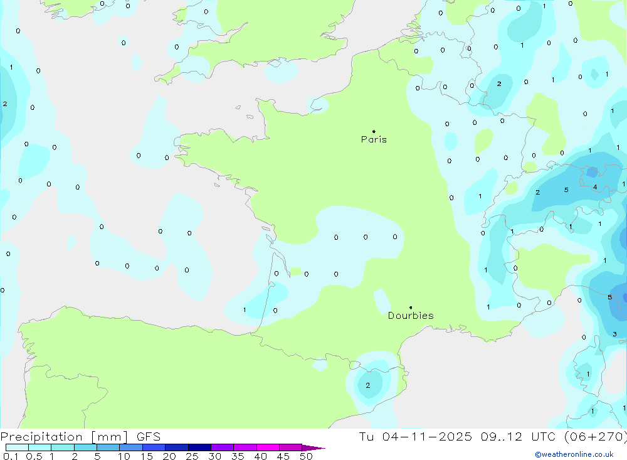Viewport: 627px width, 460px height.
Task: Select the 2–5 mm legend swatch
Action: point(85,447)
